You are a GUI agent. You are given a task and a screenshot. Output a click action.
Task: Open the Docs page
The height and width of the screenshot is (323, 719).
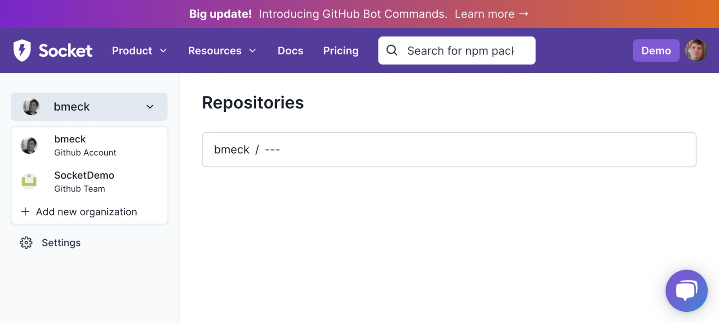pos(290,51)
